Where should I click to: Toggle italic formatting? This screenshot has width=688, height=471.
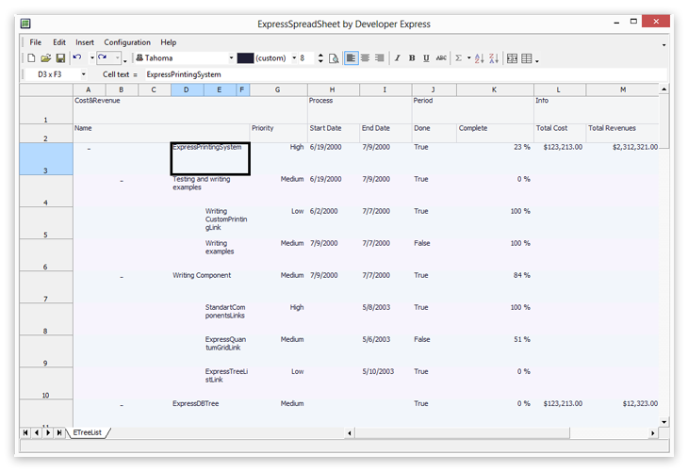[397, 58]
